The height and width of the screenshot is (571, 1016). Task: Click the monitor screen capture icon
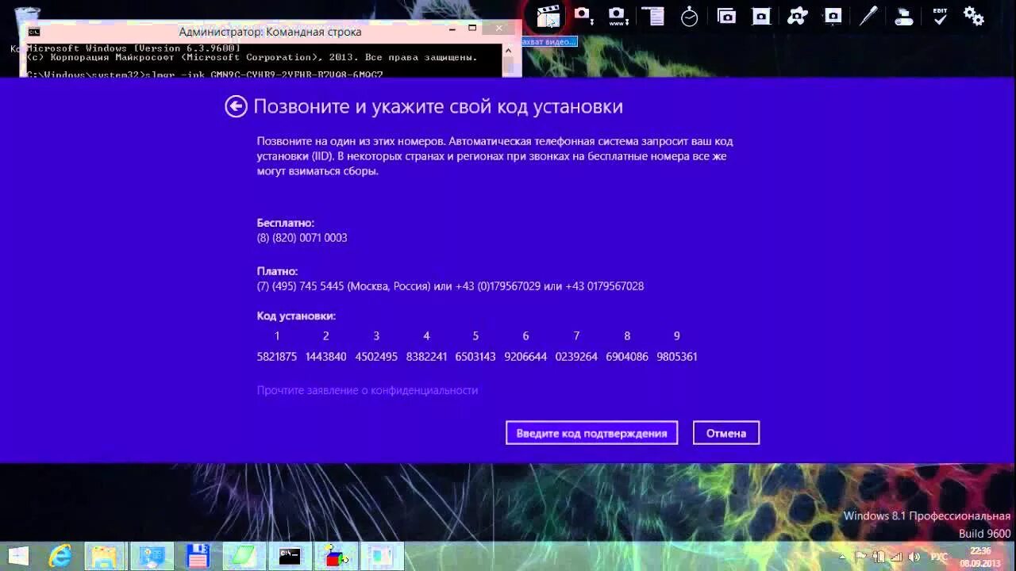click(x=833, y=16)
